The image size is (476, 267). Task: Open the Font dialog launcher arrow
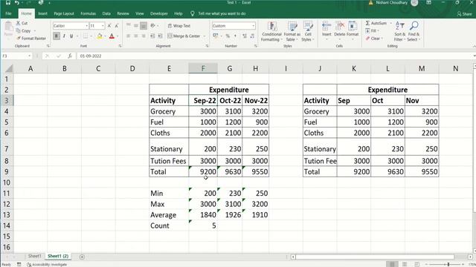click(x=120, y=46)
